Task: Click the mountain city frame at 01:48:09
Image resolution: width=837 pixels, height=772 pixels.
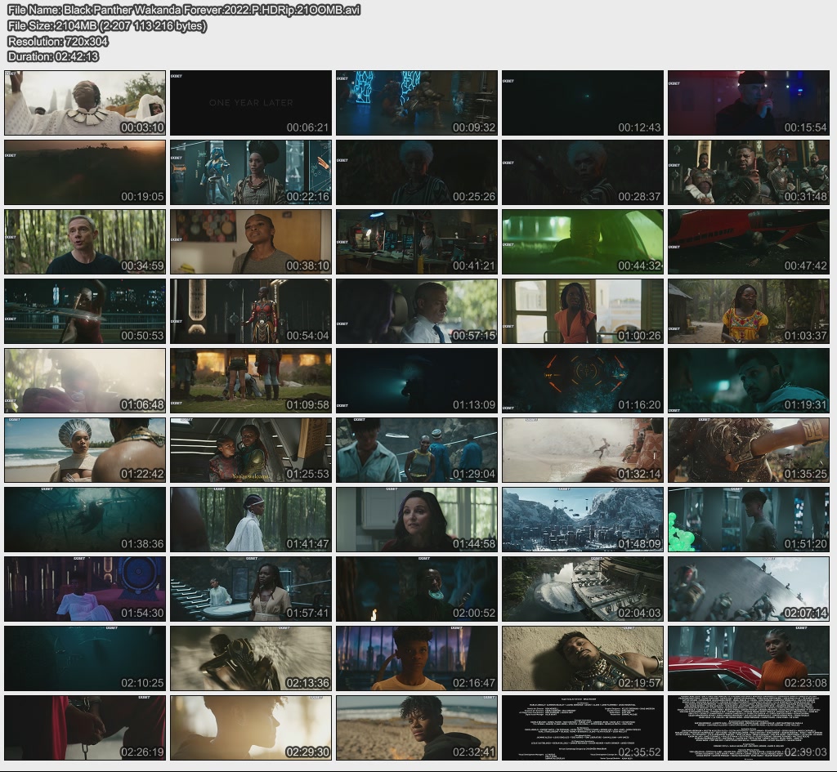Action: [x=582, y=520]
